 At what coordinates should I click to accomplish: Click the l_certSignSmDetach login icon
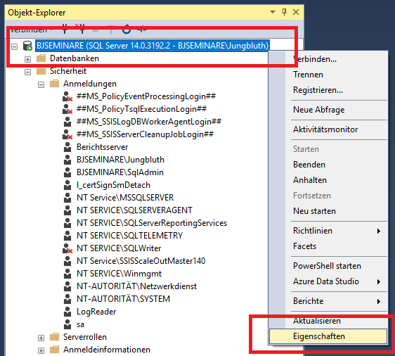point(67,185)
